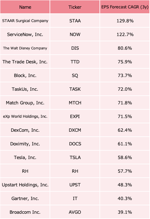Screen dimensions: 150x219
Task: Select eXp World Holdings, Inc. cell
Action: click(x=25, y=116)
